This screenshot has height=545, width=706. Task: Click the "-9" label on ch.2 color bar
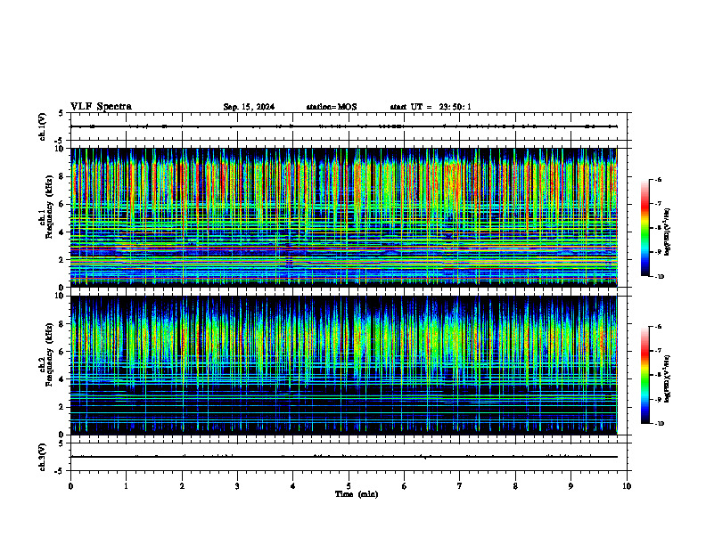click(658, 399)
